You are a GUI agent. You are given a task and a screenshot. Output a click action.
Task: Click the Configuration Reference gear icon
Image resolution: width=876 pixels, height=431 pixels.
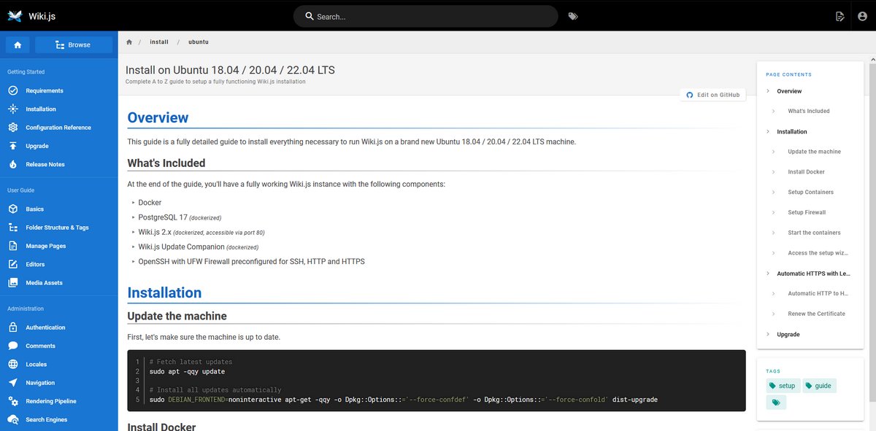pos(12,128)
